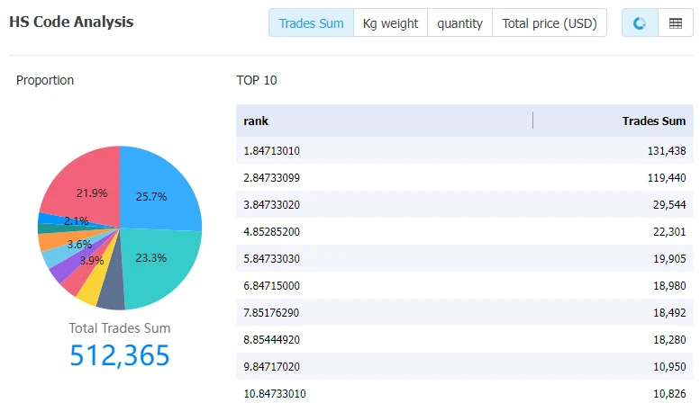The width and height of the screenshot is (700, 412).
Task: Switch to pie chart view icon
Action: click(640, 22)
